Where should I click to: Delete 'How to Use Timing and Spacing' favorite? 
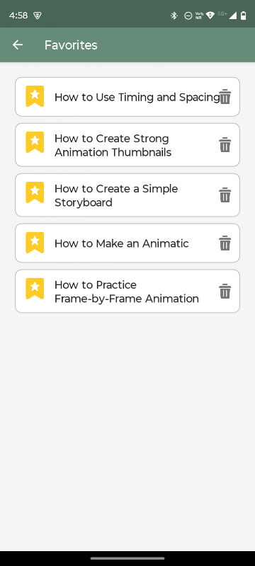tap(225, 97)
